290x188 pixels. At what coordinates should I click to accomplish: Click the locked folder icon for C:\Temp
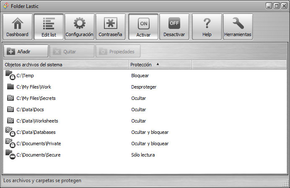click(x=10, y=75)
